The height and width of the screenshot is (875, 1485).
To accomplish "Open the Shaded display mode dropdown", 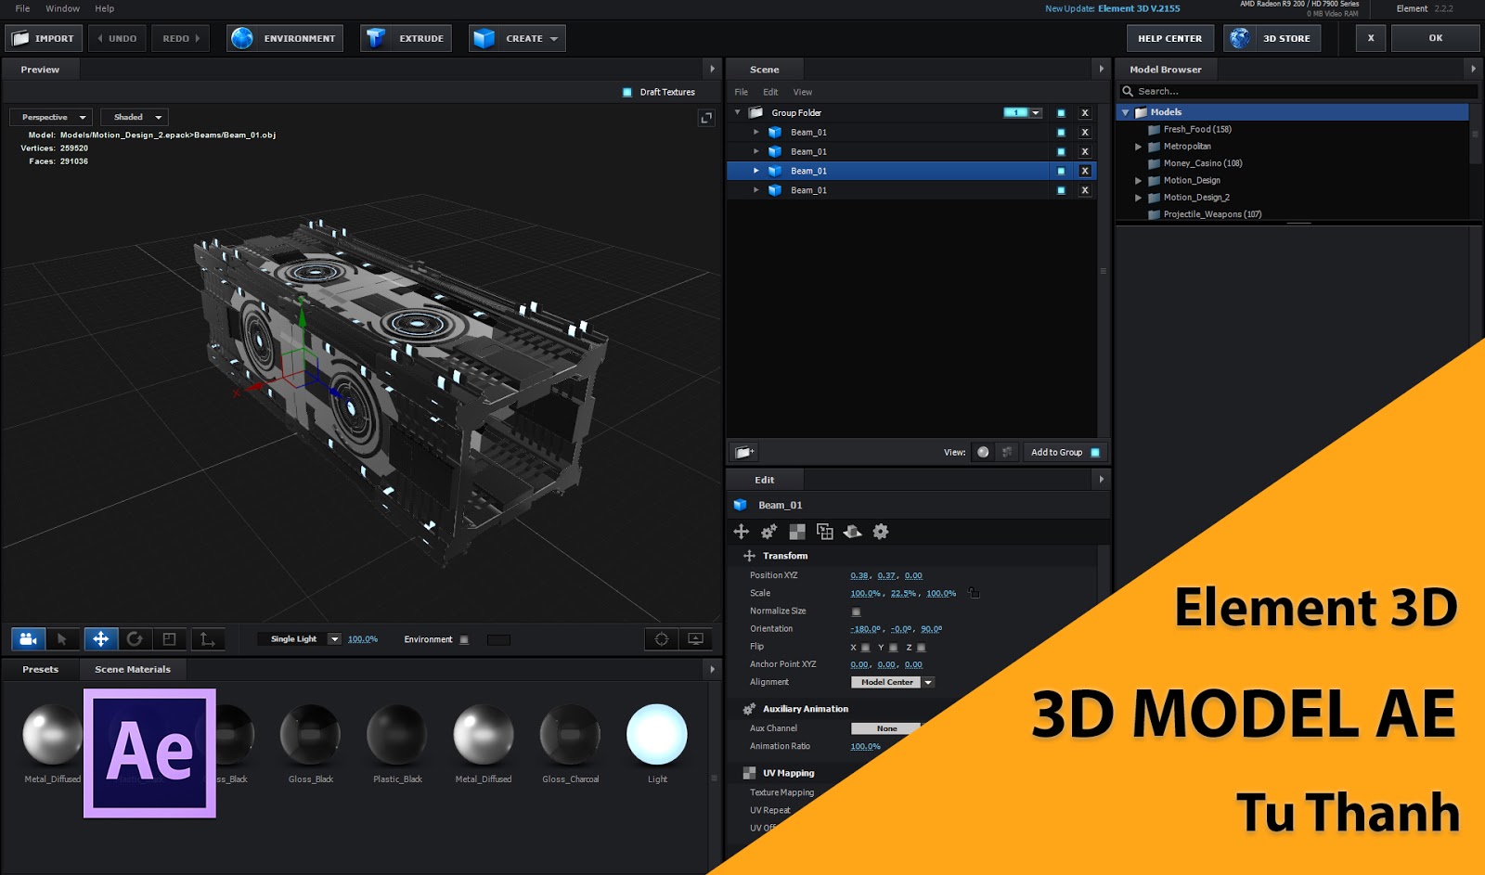I will 135,117.
